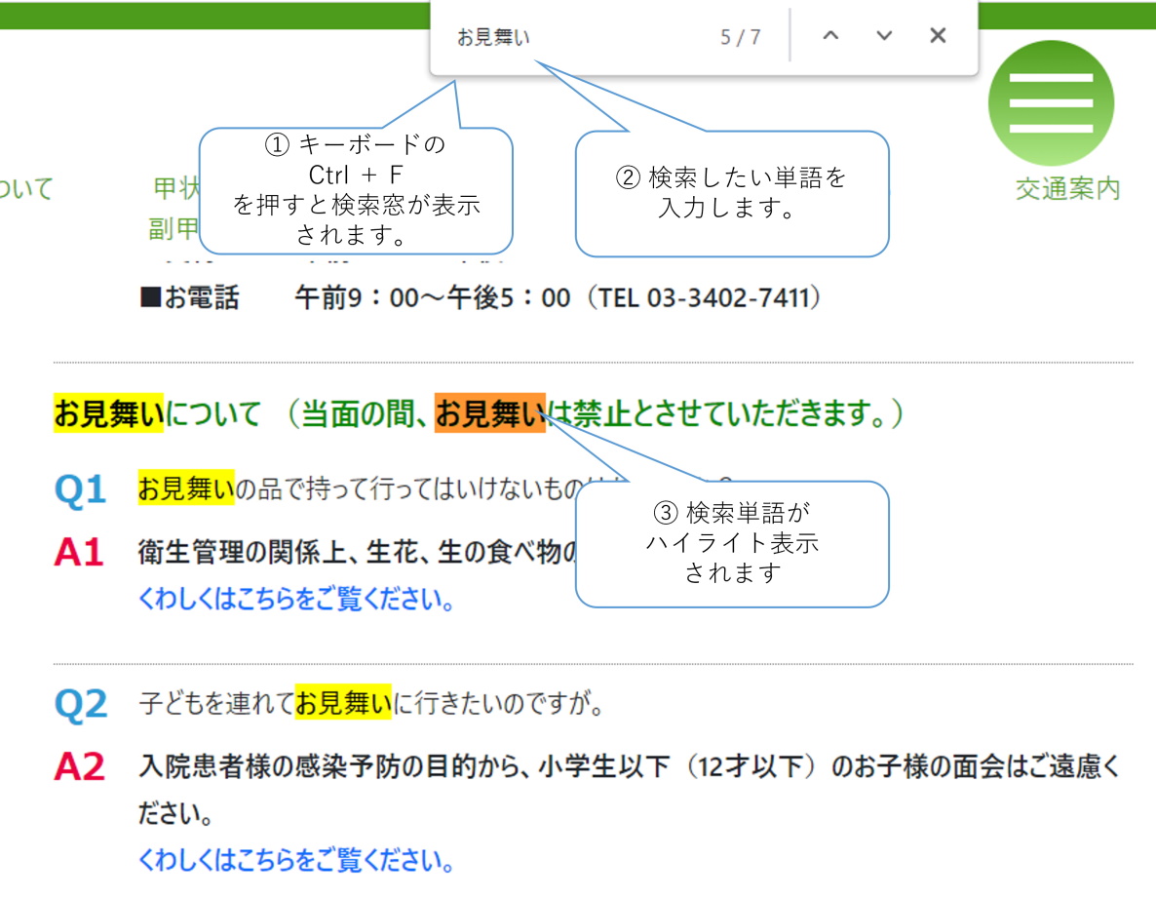Screen dimensions: 1156x898
Task: Select the highlighted お見舞い in question Q2
Action: pos(342,702)
